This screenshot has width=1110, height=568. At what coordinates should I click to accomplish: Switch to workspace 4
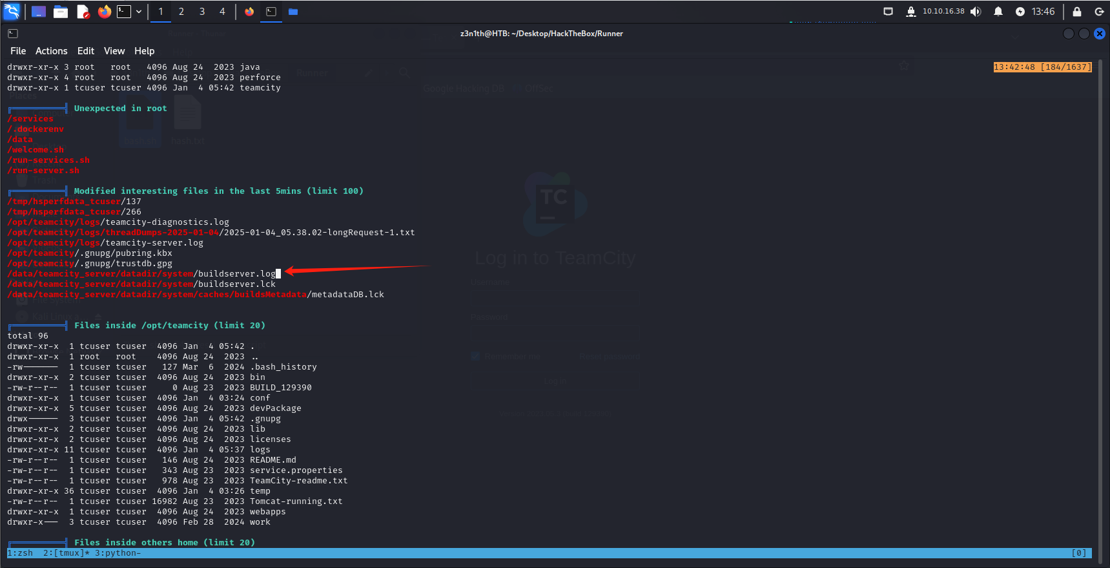pyautogui.click(x=222, y=12)
